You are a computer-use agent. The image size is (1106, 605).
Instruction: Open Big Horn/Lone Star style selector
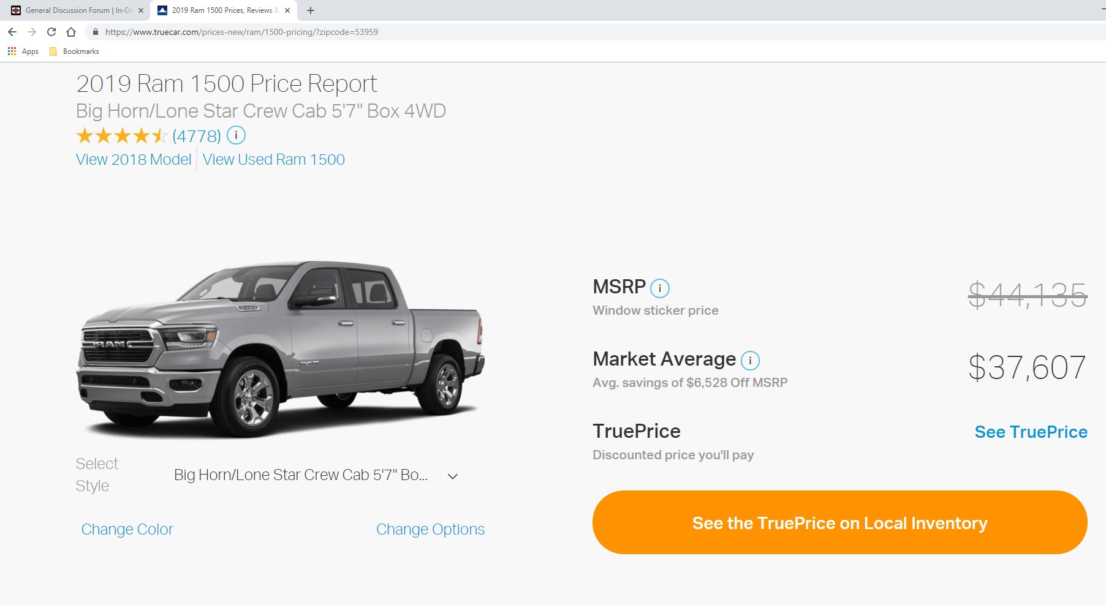coord(316,475)
